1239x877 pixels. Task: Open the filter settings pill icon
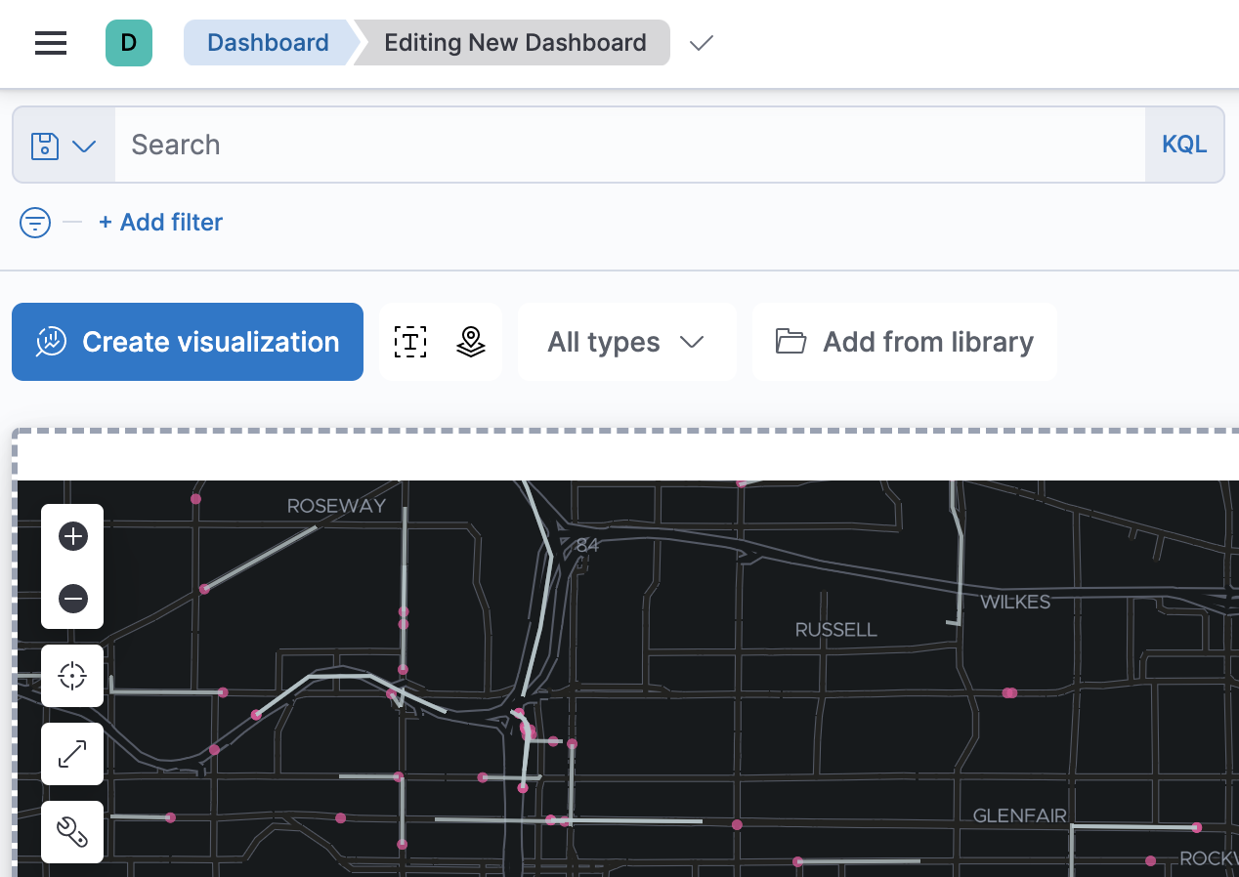tap(34, 222)
